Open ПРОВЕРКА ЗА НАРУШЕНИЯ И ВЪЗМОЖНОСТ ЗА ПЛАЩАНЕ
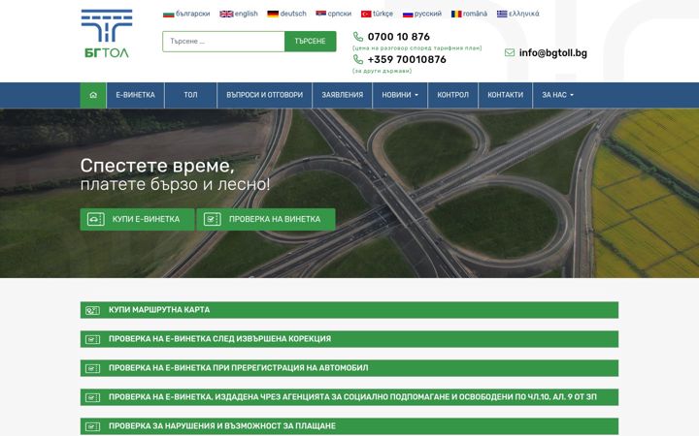 click(x=349, y=426)
